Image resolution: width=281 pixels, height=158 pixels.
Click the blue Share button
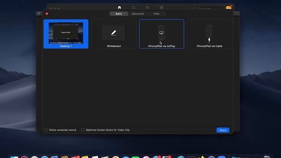[x=223, y=130]
